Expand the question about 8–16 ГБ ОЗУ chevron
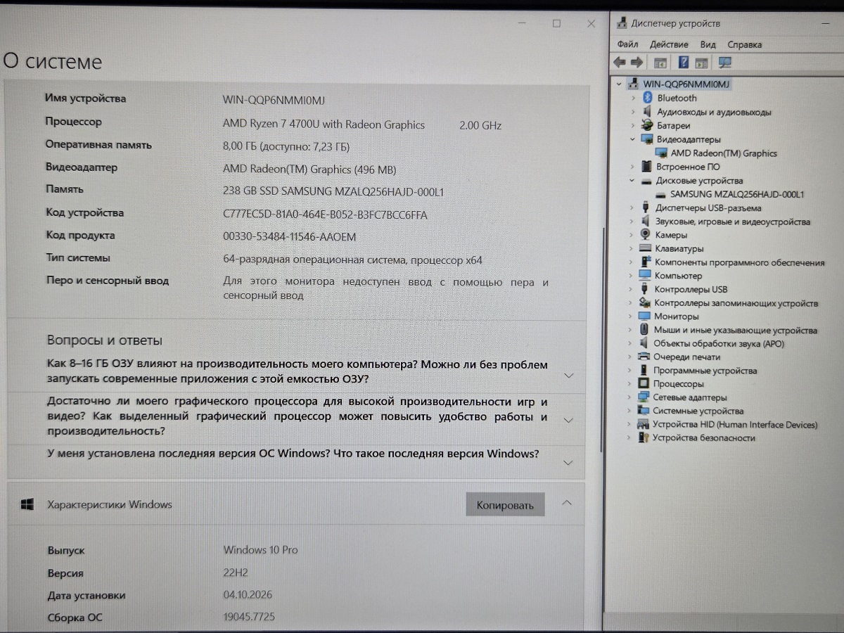 569,376
